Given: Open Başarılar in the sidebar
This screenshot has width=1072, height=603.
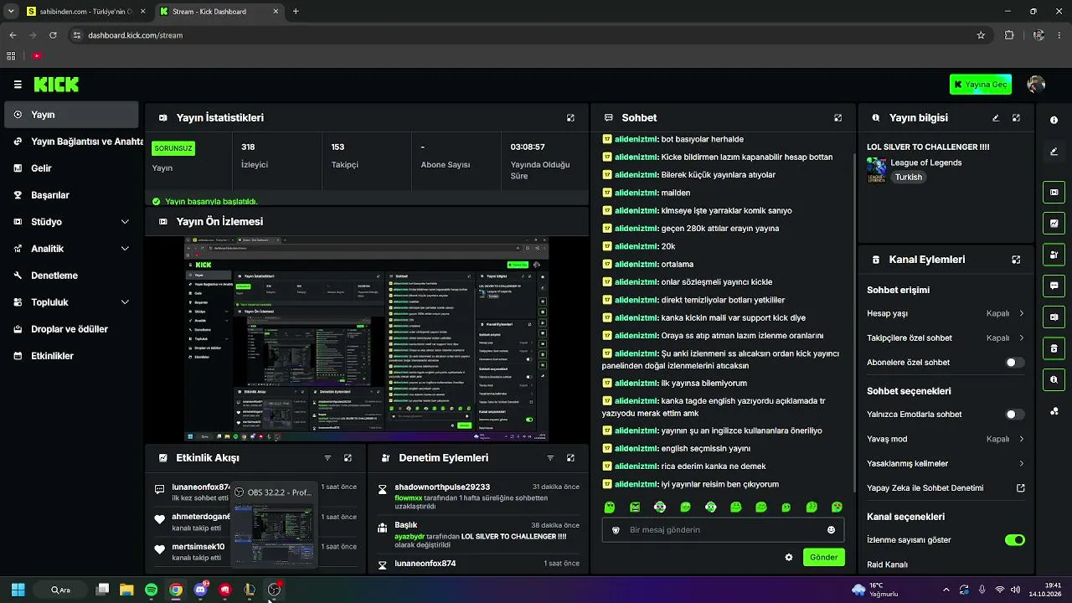Looking at the screenshot, I should 71,195.
